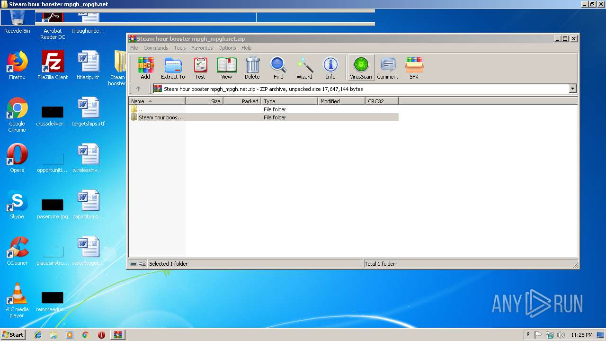Click the volume speaker tray icon
This screenshot has width=606, height=341.
point(561,335)
